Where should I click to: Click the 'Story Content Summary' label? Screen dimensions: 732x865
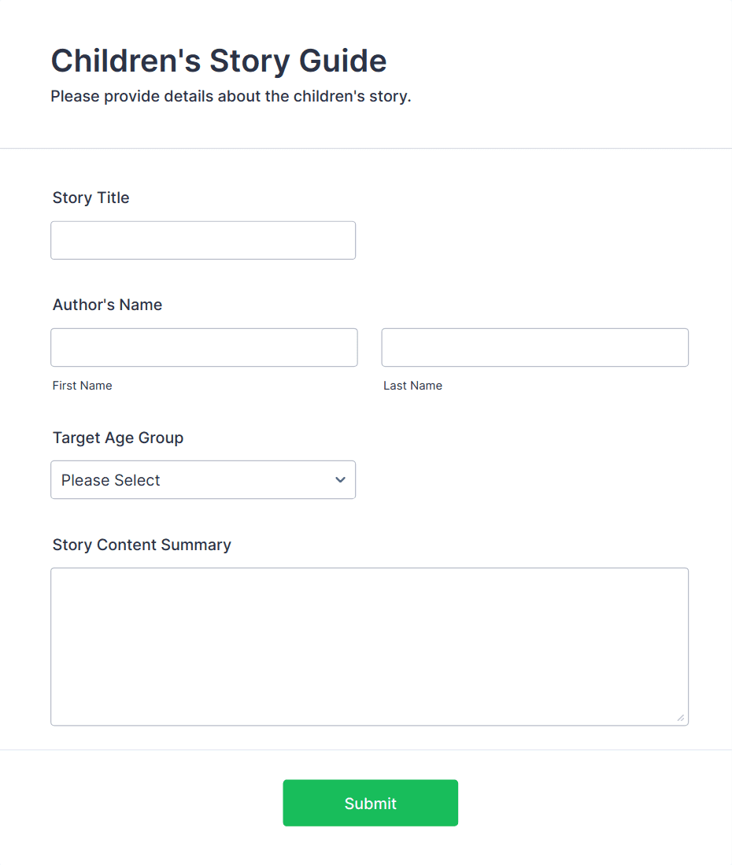pyautogui.click(x=142, y=545)
